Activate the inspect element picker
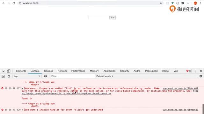 [4, 71]
